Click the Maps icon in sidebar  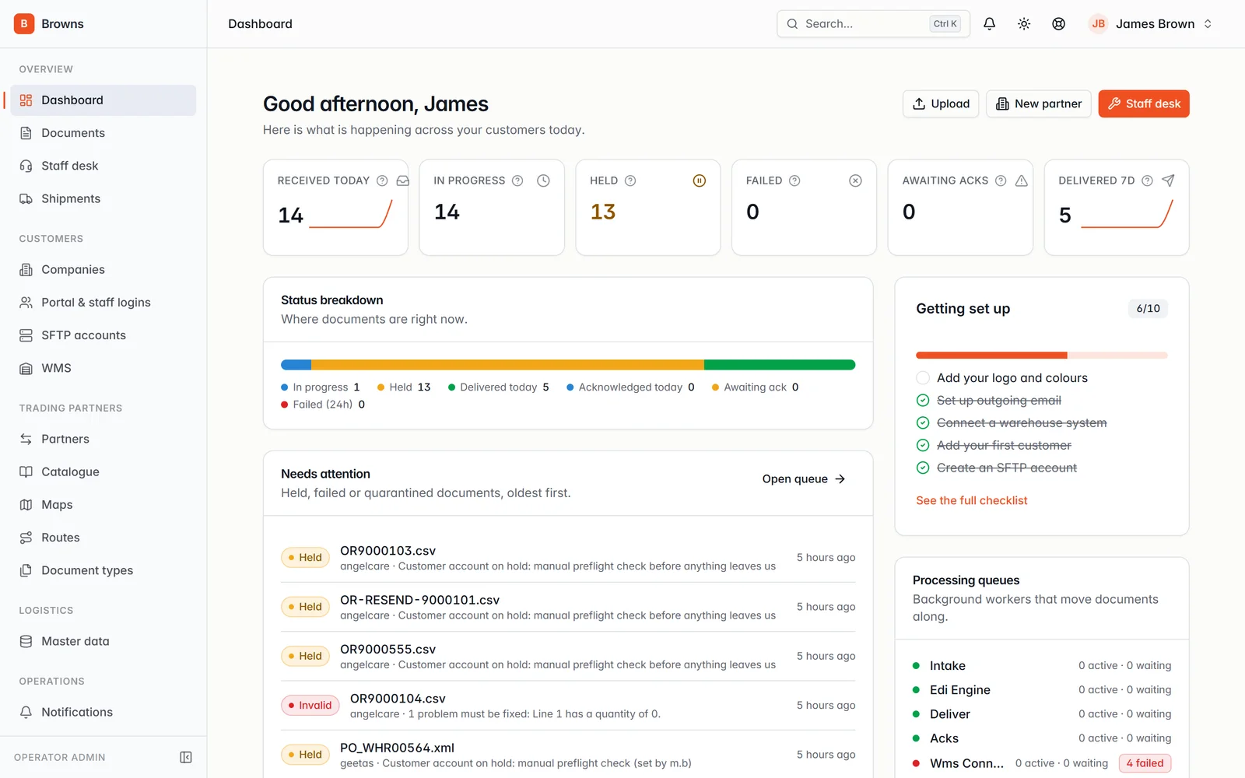tap(26, 505)
